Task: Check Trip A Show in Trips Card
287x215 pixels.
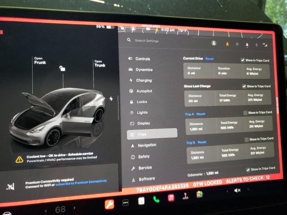Action: point(245,113)
